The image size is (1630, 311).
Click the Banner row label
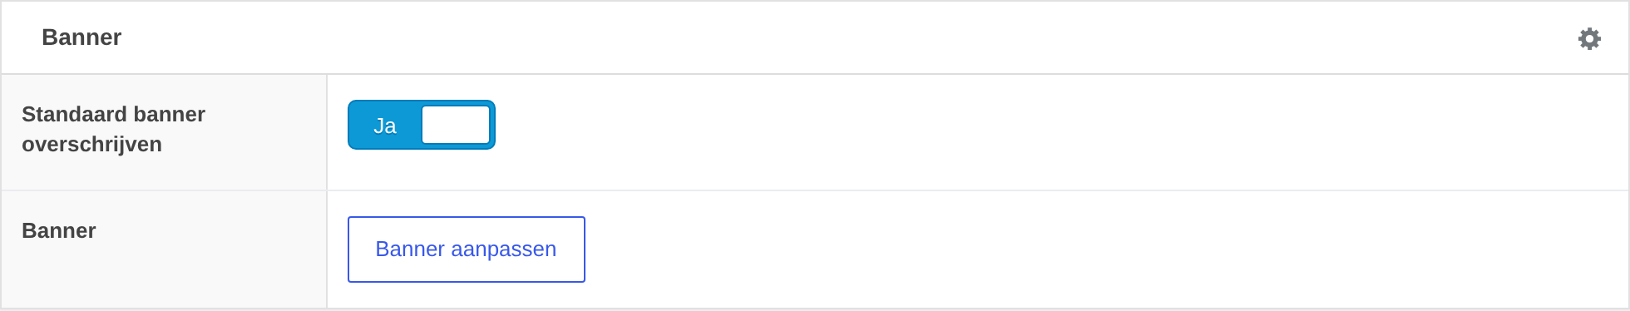pos(59,230)
